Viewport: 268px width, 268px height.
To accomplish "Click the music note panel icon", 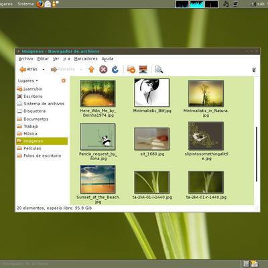I will [226, 4].
